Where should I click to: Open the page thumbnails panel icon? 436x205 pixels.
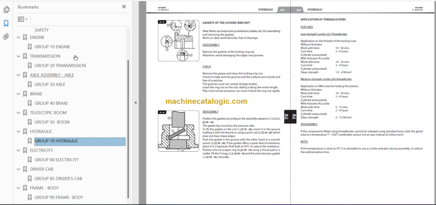[x=6, y=10]
